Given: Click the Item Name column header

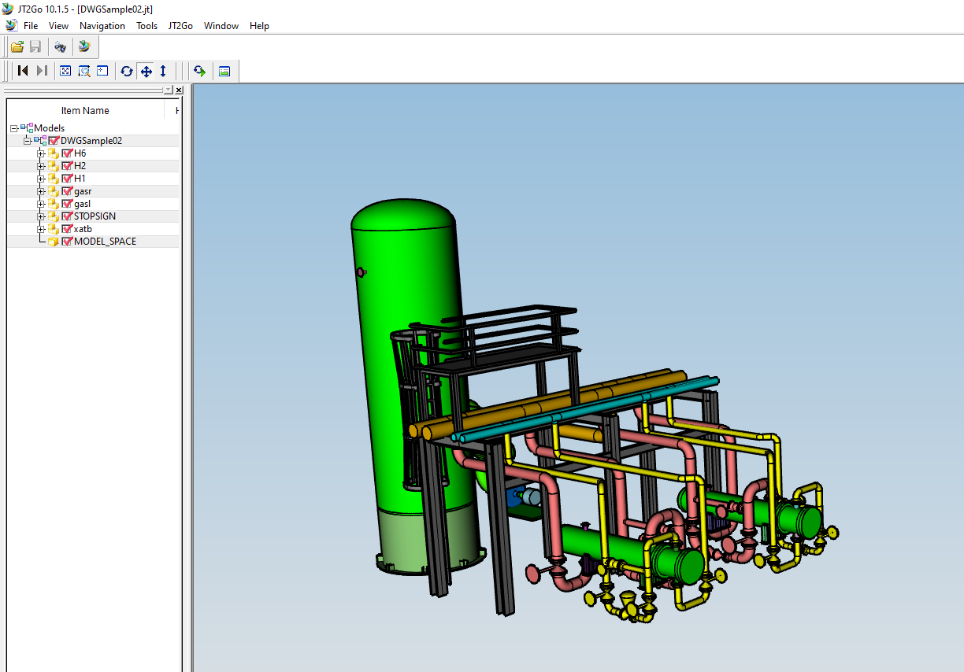Looking at the screenshot, I should pos(85,111).
